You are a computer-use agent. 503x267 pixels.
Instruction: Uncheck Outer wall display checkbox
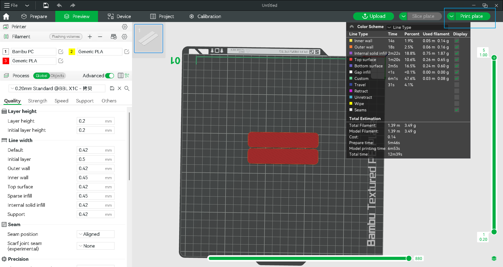[457, 47]
